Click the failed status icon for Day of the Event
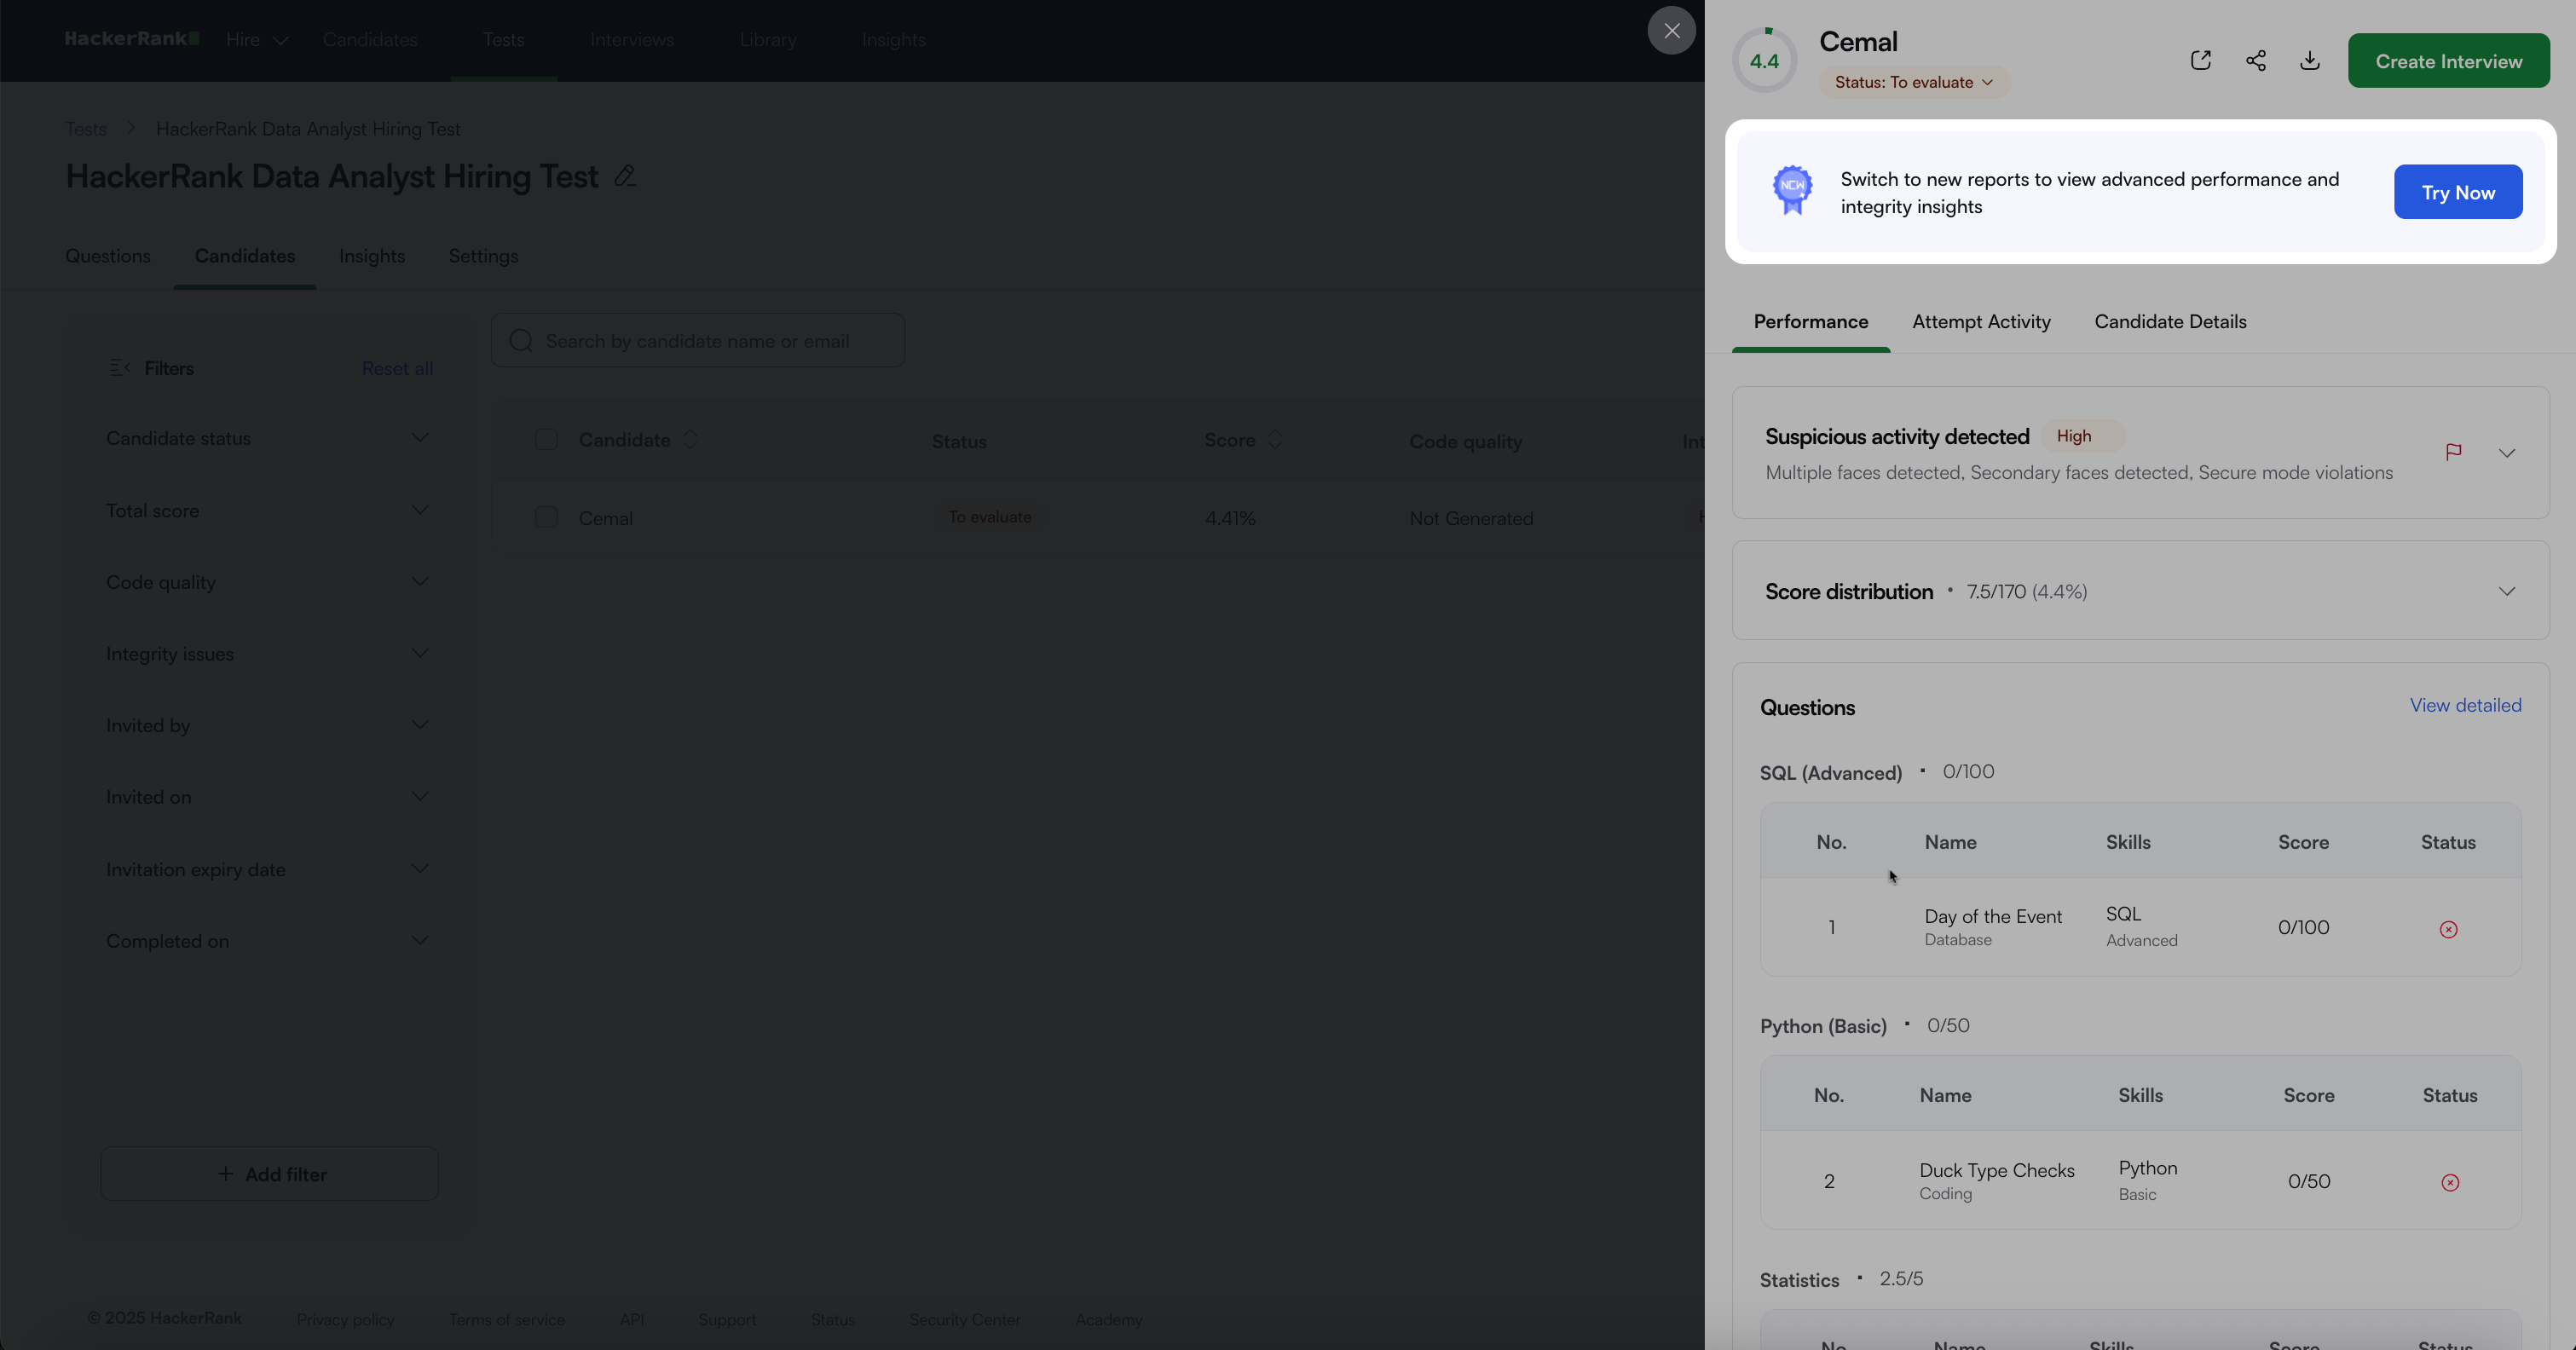The height and width of the screenshot is (1350, 2576). click(x=2448, y=929)
